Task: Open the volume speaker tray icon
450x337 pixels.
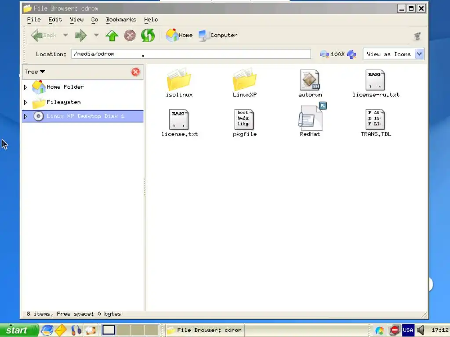Action: pyautogui.click(x=421, y=330)
